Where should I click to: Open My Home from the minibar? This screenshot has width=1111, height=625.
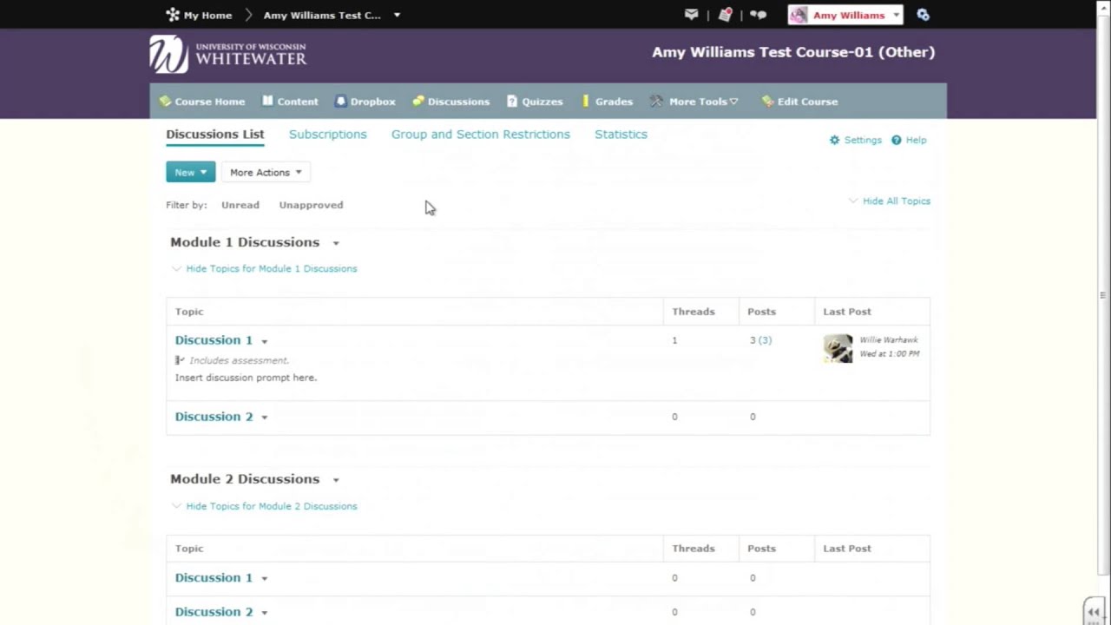tap(199, 15)
